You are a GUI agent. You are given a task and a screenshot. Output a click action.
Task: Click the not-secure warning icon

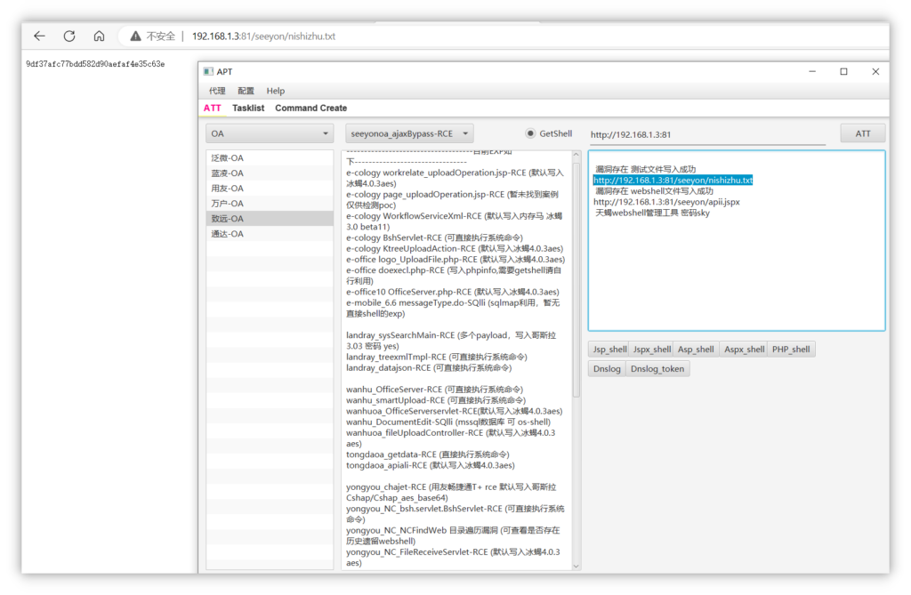(135, 36)
